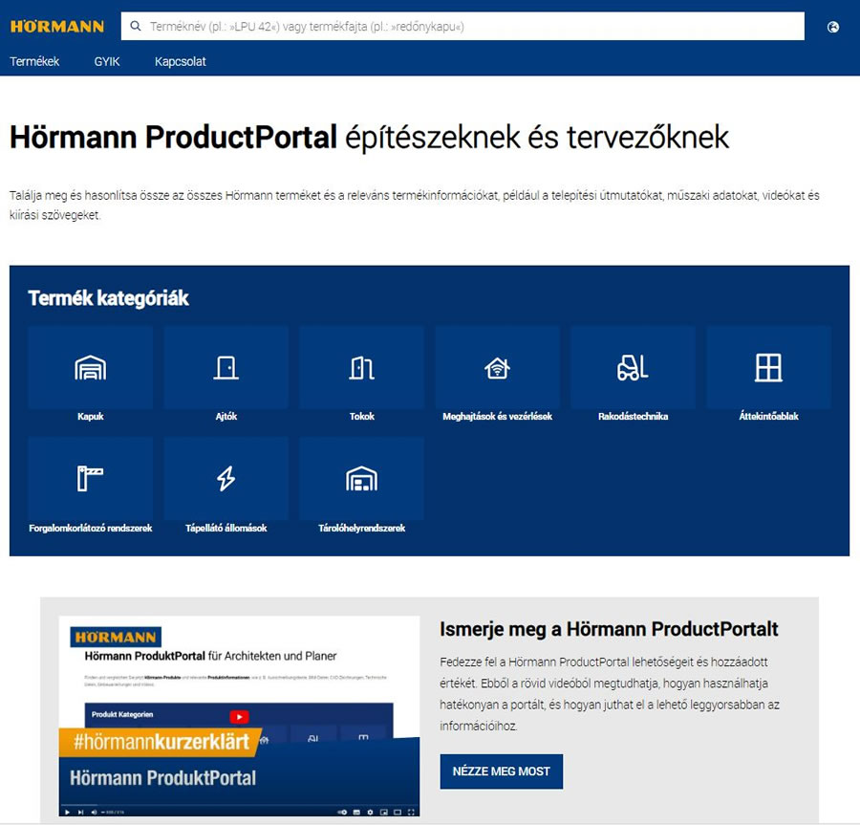This screenshot has width=860, height=825.
Task: Open the Ajtók door category icon
Action: [226, 367]
